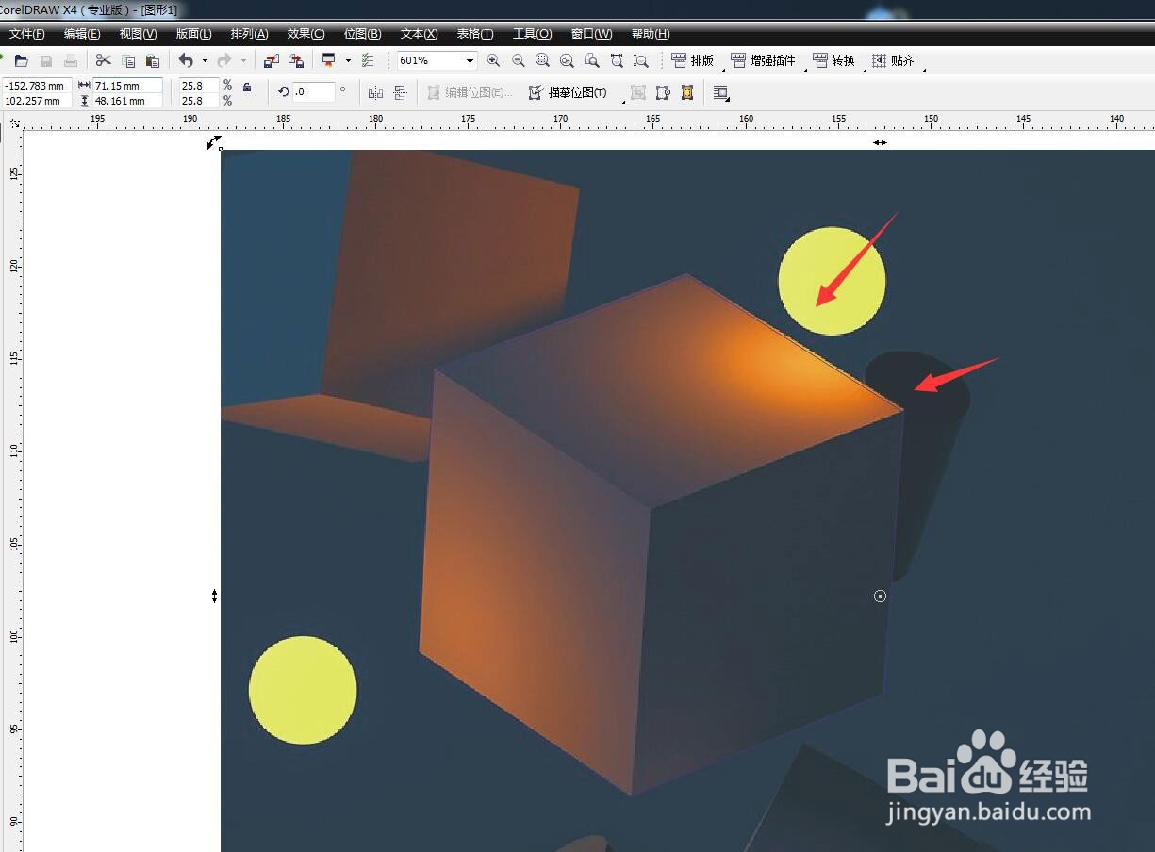Open the 文件(F) menu
The image size is (1155, 852).
27,34
